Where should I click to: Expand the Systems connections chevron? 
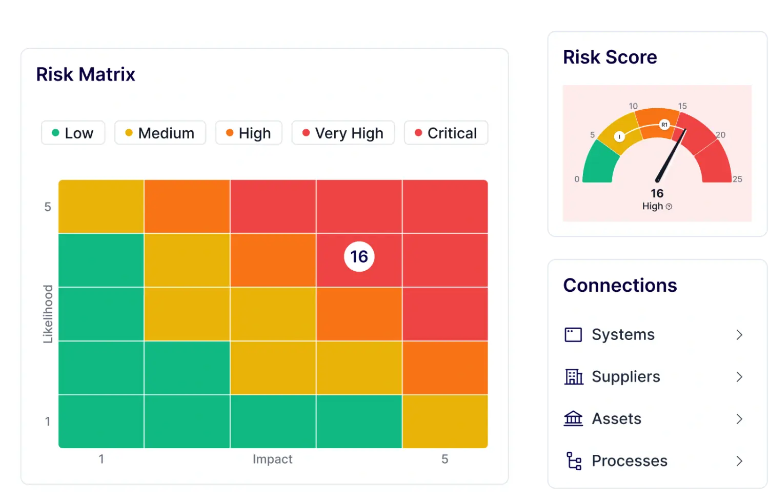pos(739,335)
